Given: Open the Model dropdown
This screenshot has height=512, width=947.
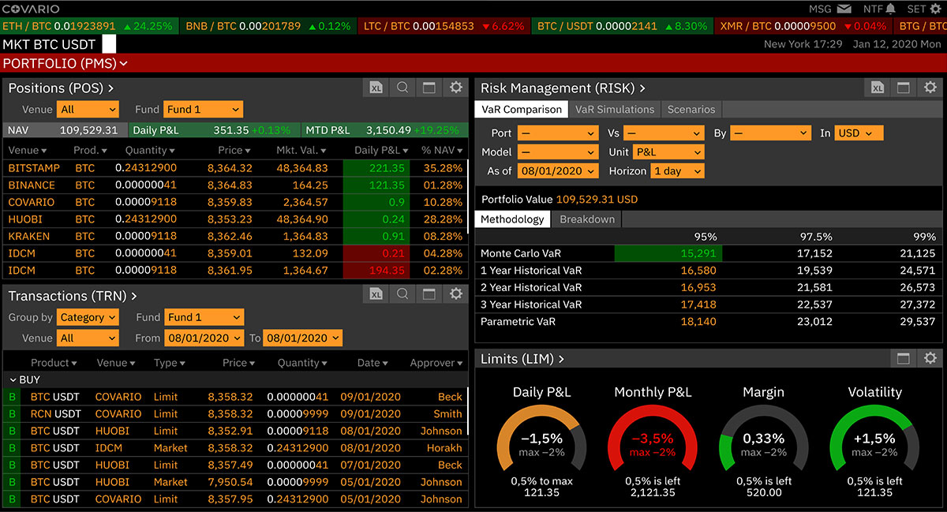Looking at the screenshot, I should coord(557,152).
